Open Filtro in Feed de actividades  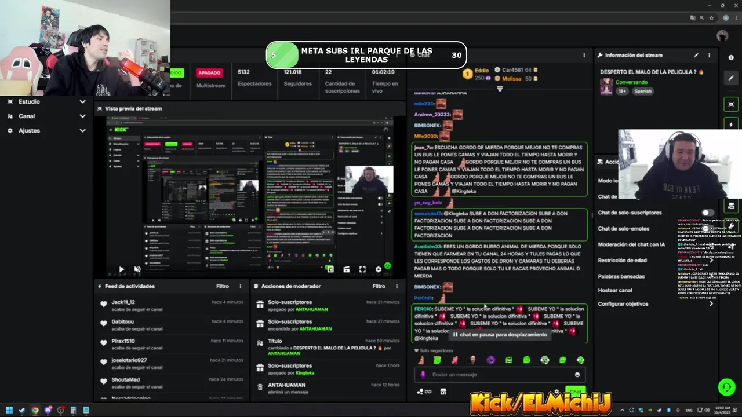[x=223, y=286]
